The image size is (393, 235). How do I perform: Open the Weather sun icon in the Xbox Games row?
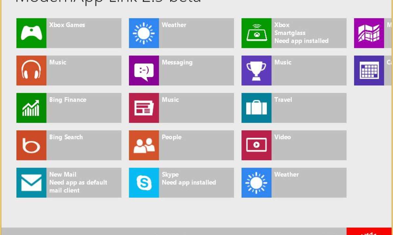[144, 33]
